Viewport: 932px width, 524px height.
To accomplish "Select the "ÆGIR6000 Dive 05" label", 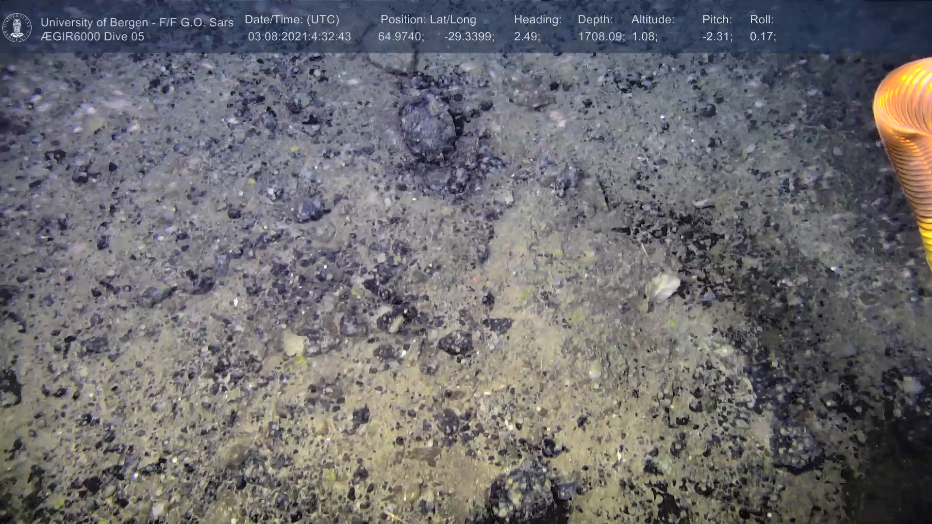I will coord(92,36).
